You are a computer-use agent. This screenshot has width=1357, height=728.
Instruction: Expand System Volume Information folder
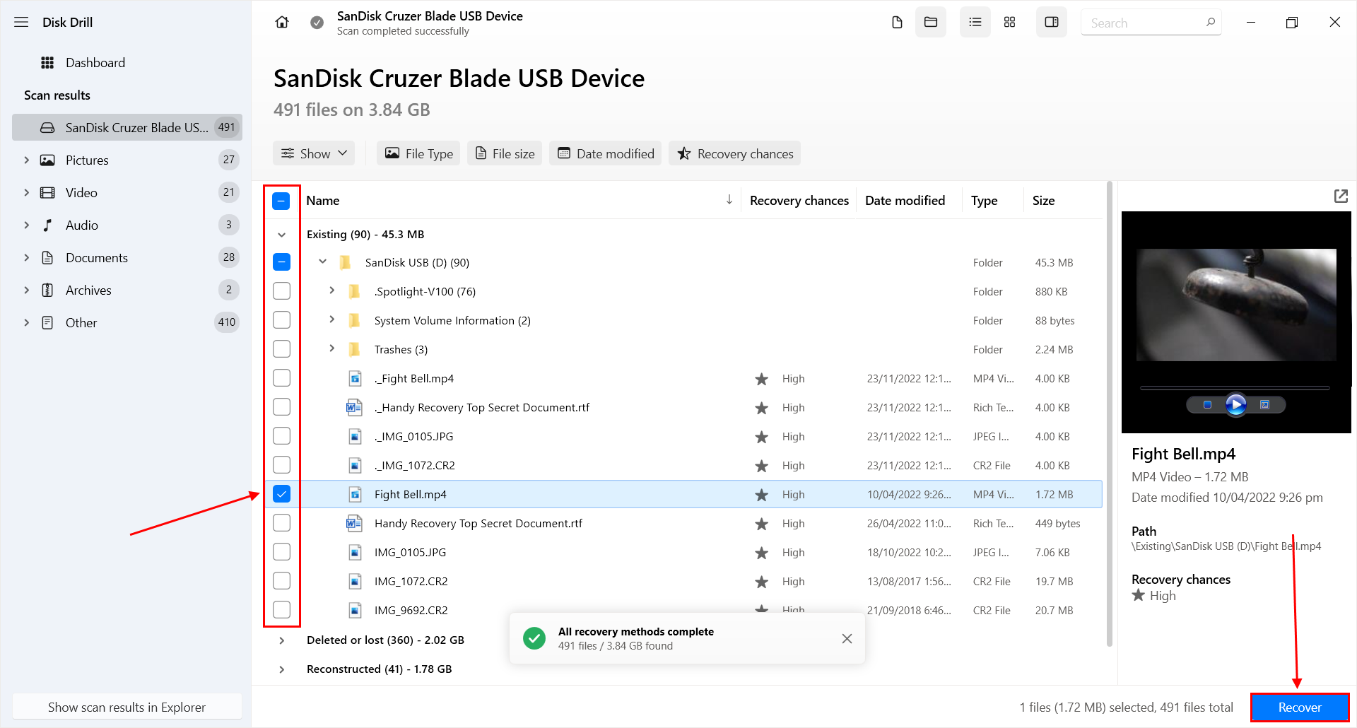[331, 319]
